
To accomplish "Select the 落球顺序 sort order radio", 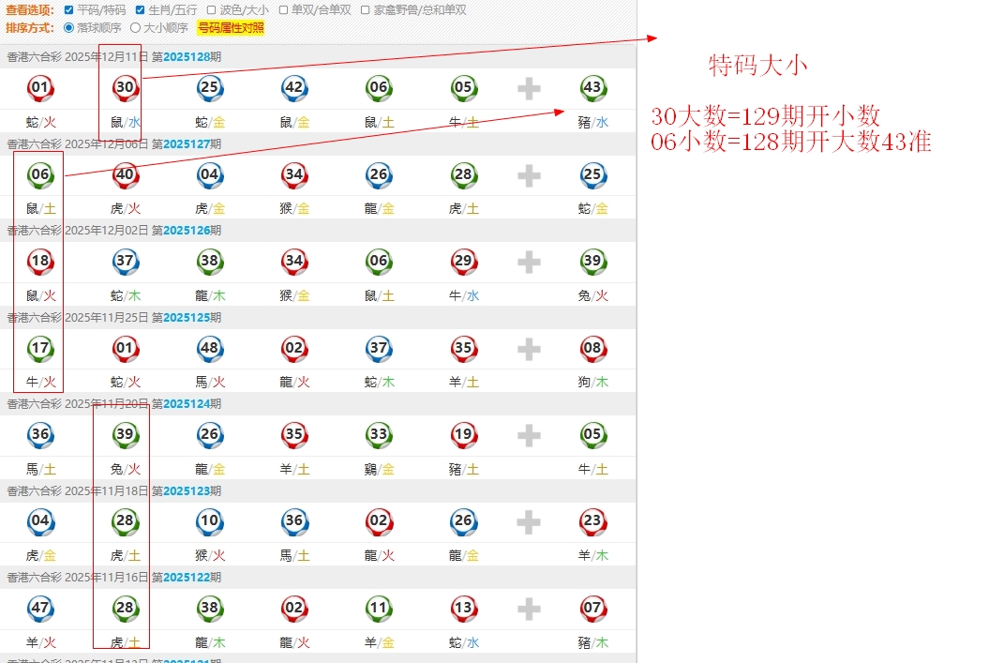I will 68,28.
